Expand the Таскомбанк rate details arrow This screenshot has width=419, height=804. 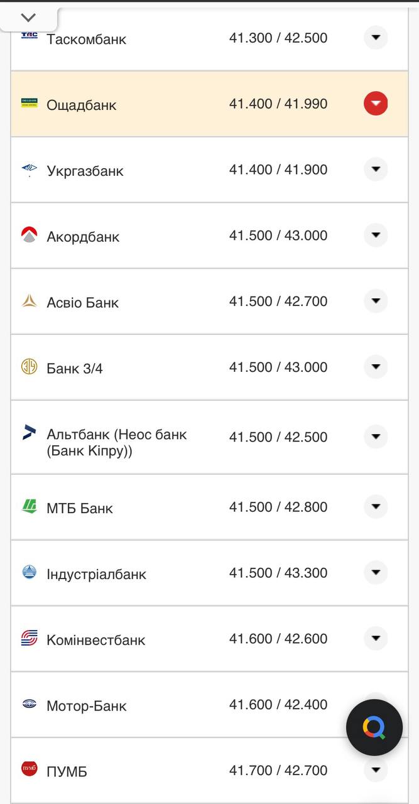376,38
